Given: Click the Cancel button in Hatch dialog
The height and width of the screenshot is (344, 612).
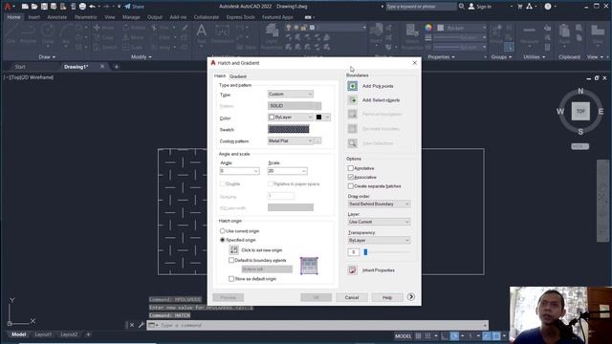Looking at the screenshot, I should coord(352,297).
